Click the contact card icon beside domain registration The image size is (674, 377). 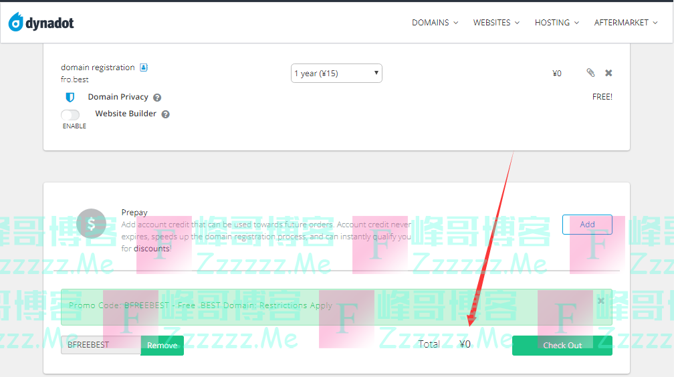(x=144, y=68)
